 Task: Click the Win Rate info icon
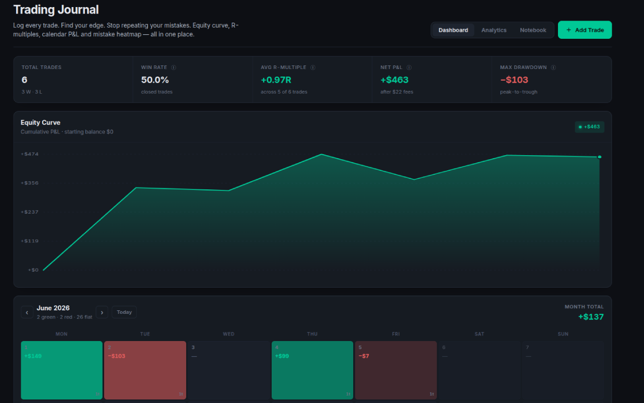[174, 68]
